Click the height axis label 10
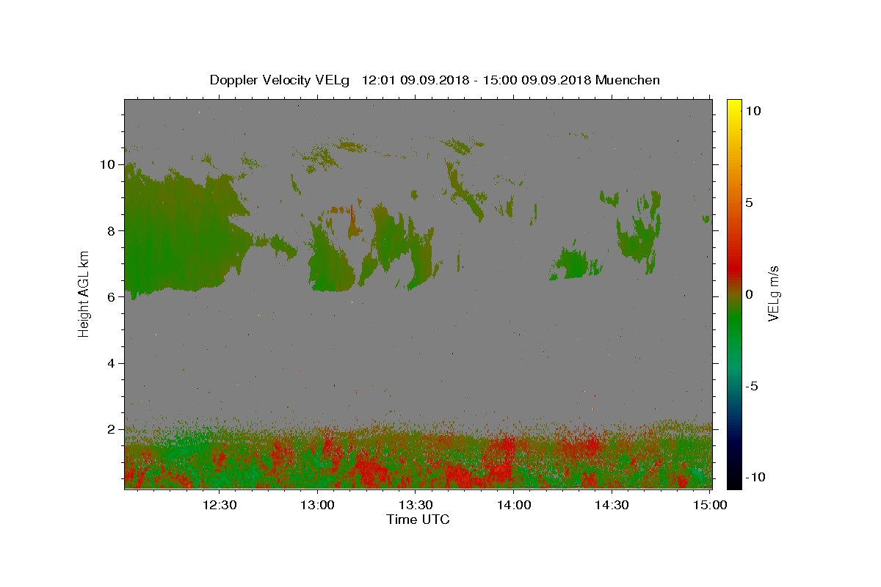Viewport: 881px width, 587px height. [108, 164]
